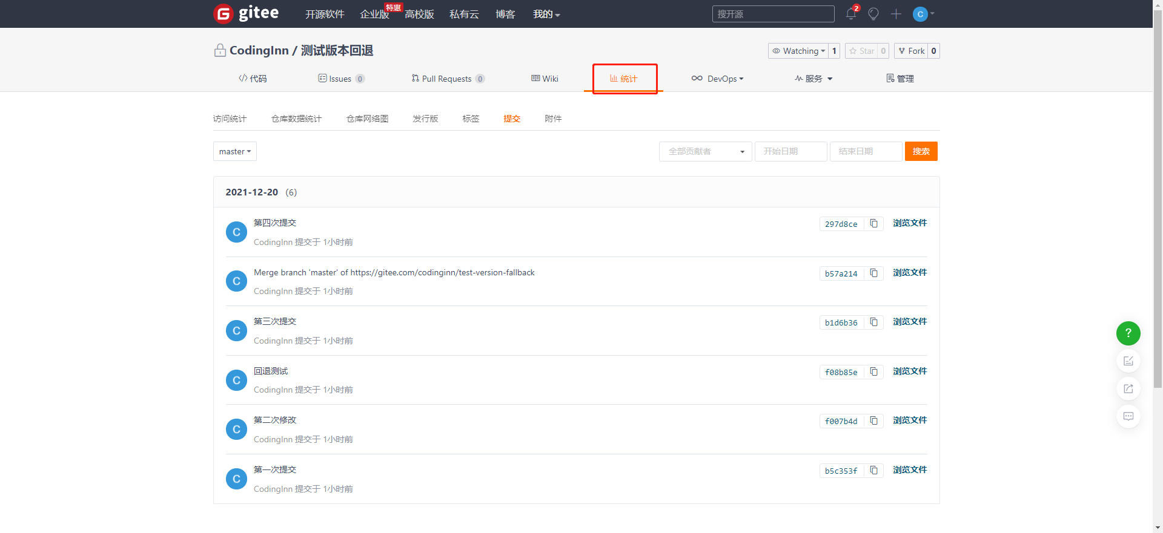Open the Wiki tab

(545, 79)
